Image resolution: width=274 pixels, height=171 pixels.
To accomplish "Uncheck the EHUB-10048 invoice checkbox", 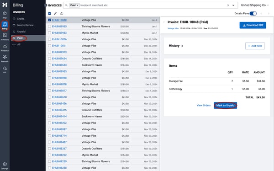I will (49, 20).
